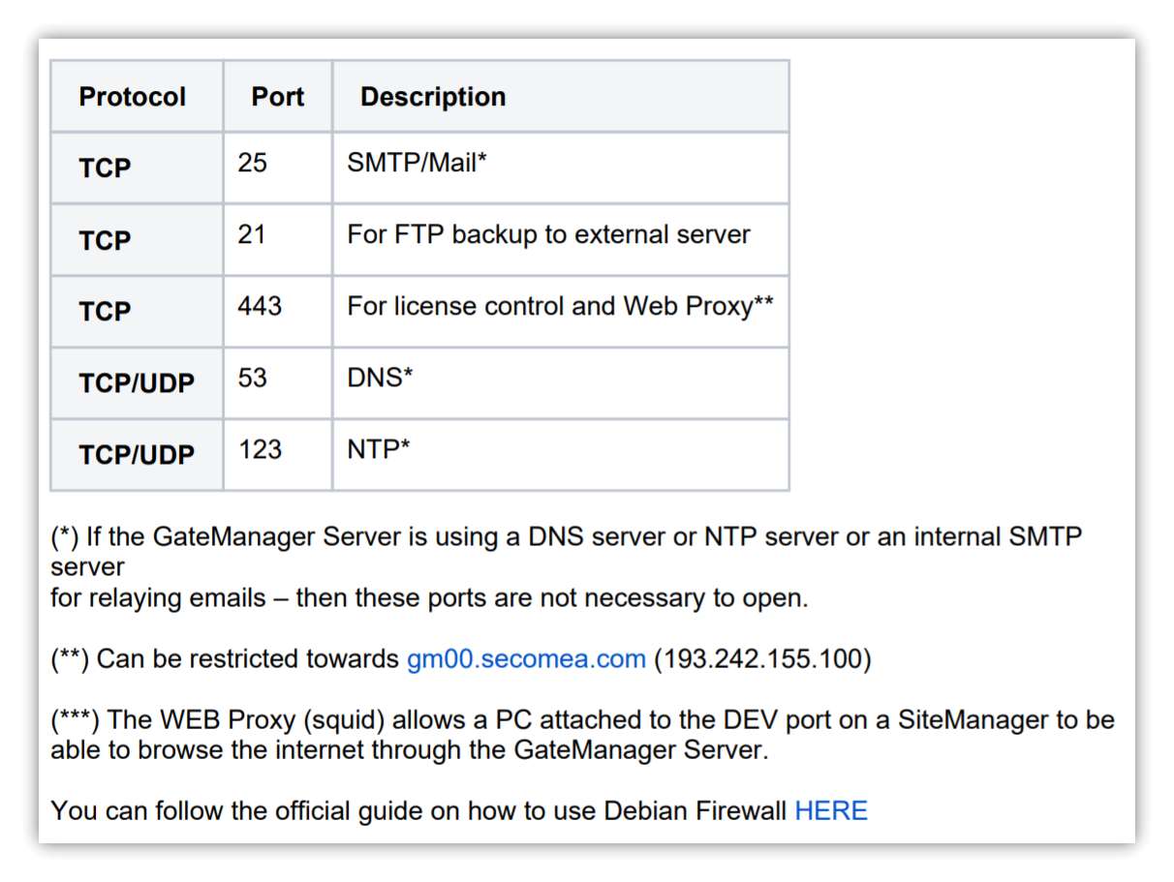Follow the HERE Debian Firewall guide link

[831, 810]
